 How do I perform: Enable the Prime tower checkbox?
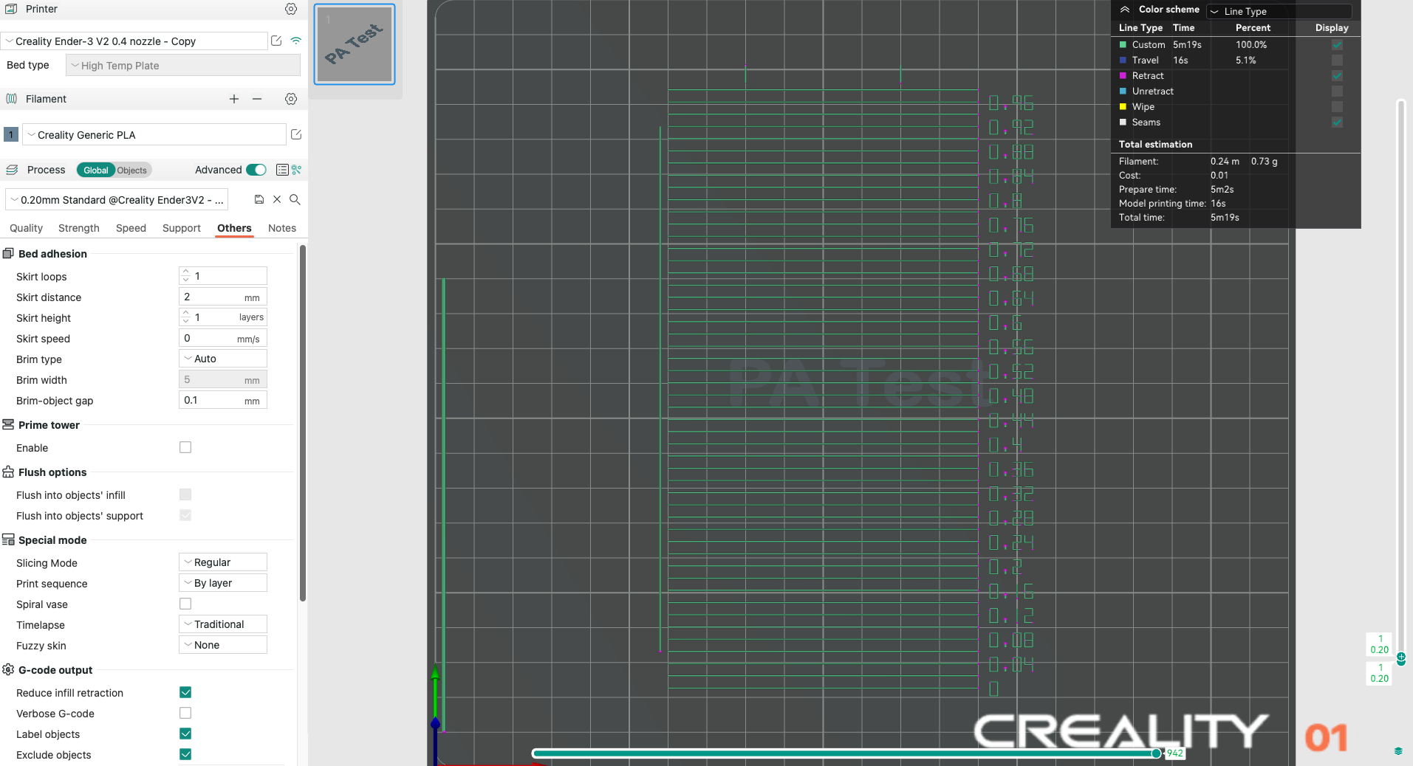pos(185,447)
